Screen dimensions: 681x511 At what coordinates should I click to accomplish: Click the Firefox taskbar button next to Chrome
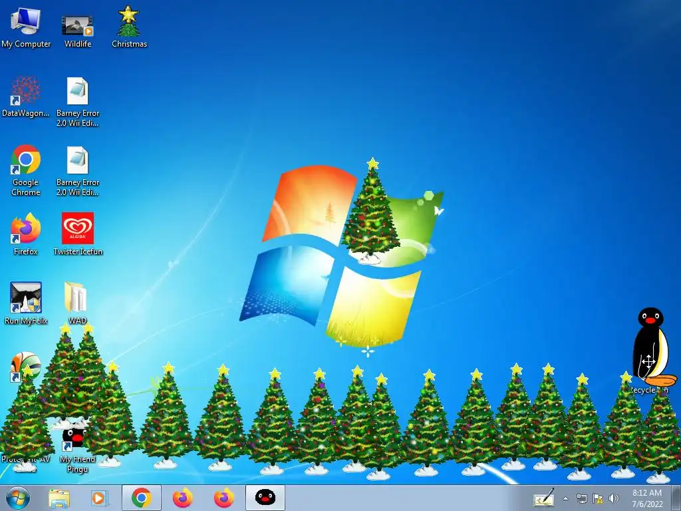tap(183, 498)
